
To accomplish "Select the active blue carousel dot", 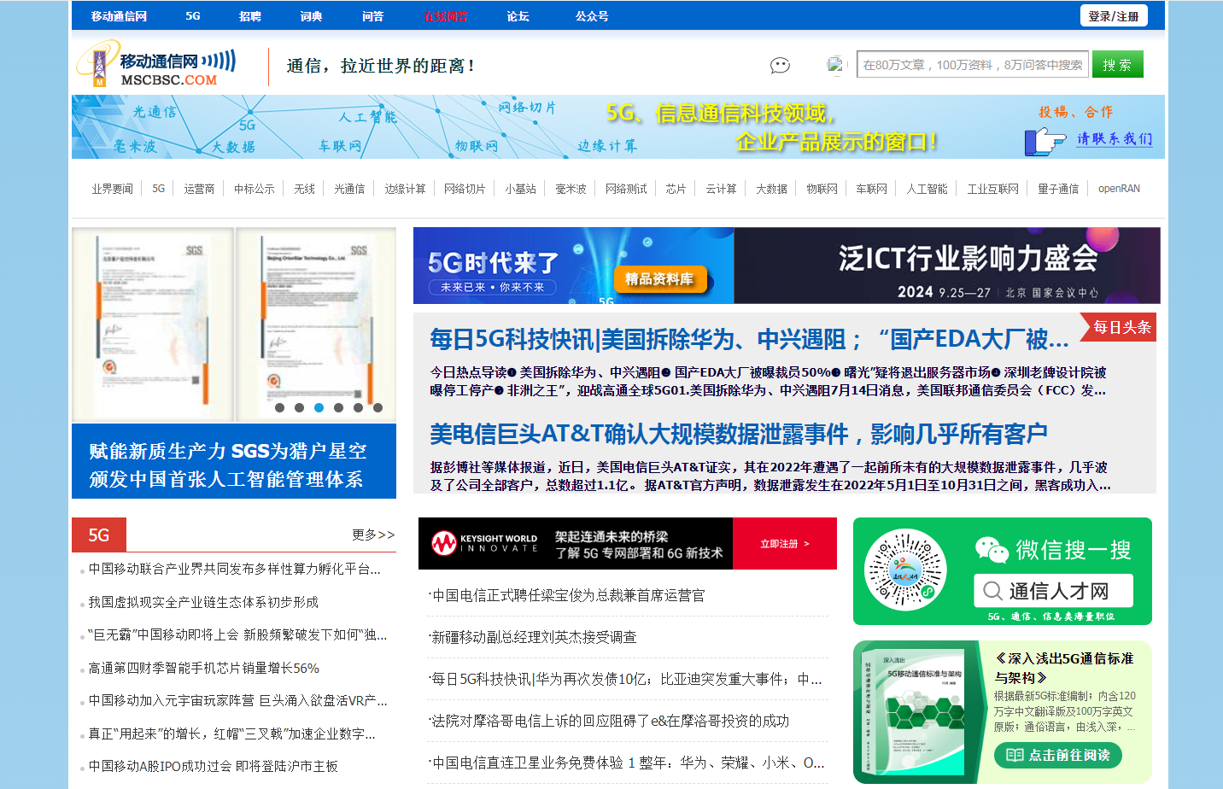I will pos(319,407).
